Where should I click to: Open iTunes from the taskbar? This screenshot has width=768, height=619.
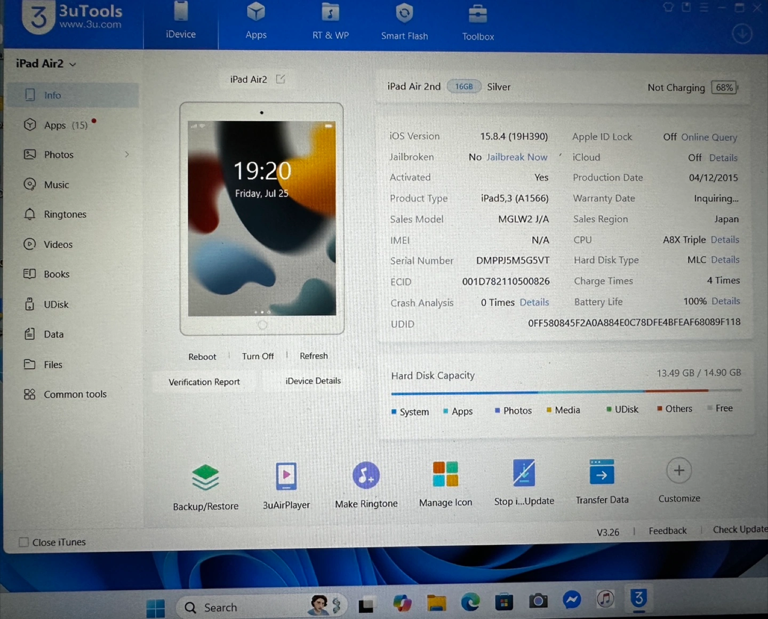605,599
